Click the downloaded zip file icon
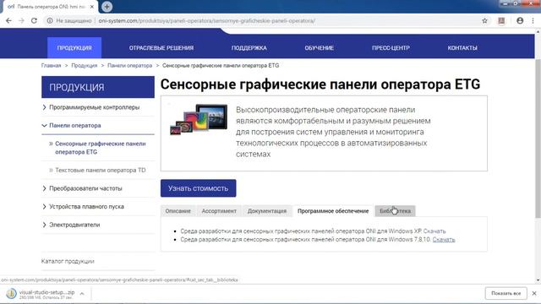 11,293
